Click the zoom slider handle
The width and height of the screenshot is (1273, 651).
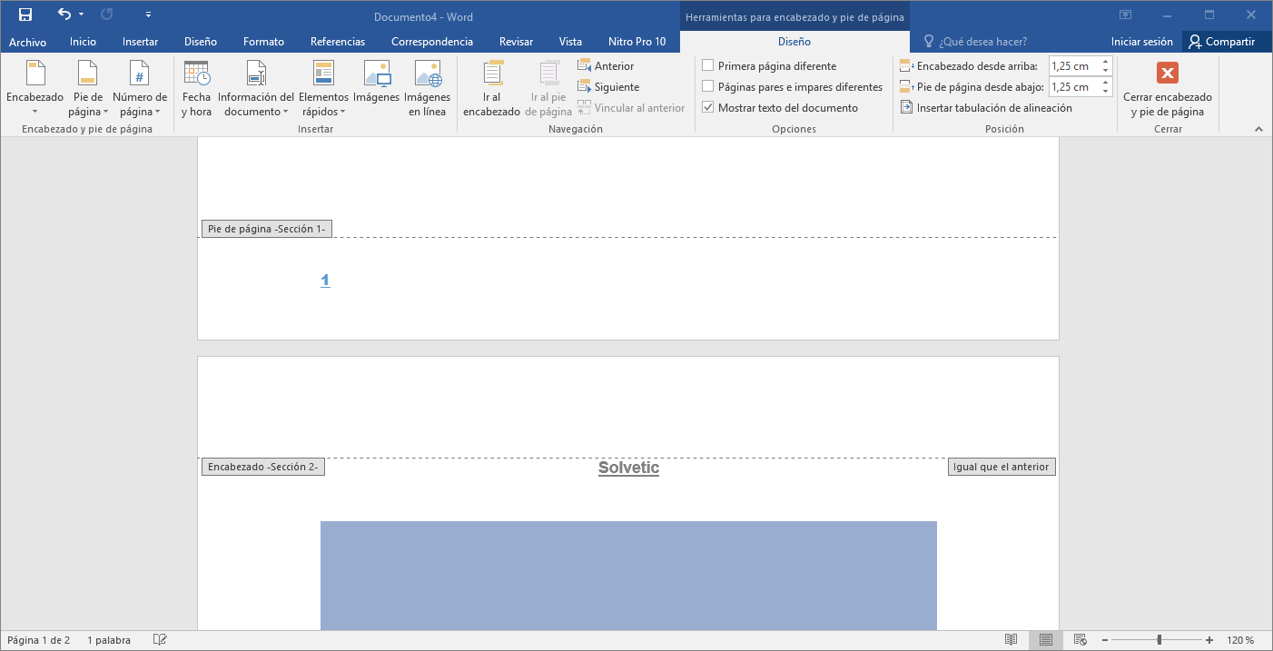[x=1160, y=640]
